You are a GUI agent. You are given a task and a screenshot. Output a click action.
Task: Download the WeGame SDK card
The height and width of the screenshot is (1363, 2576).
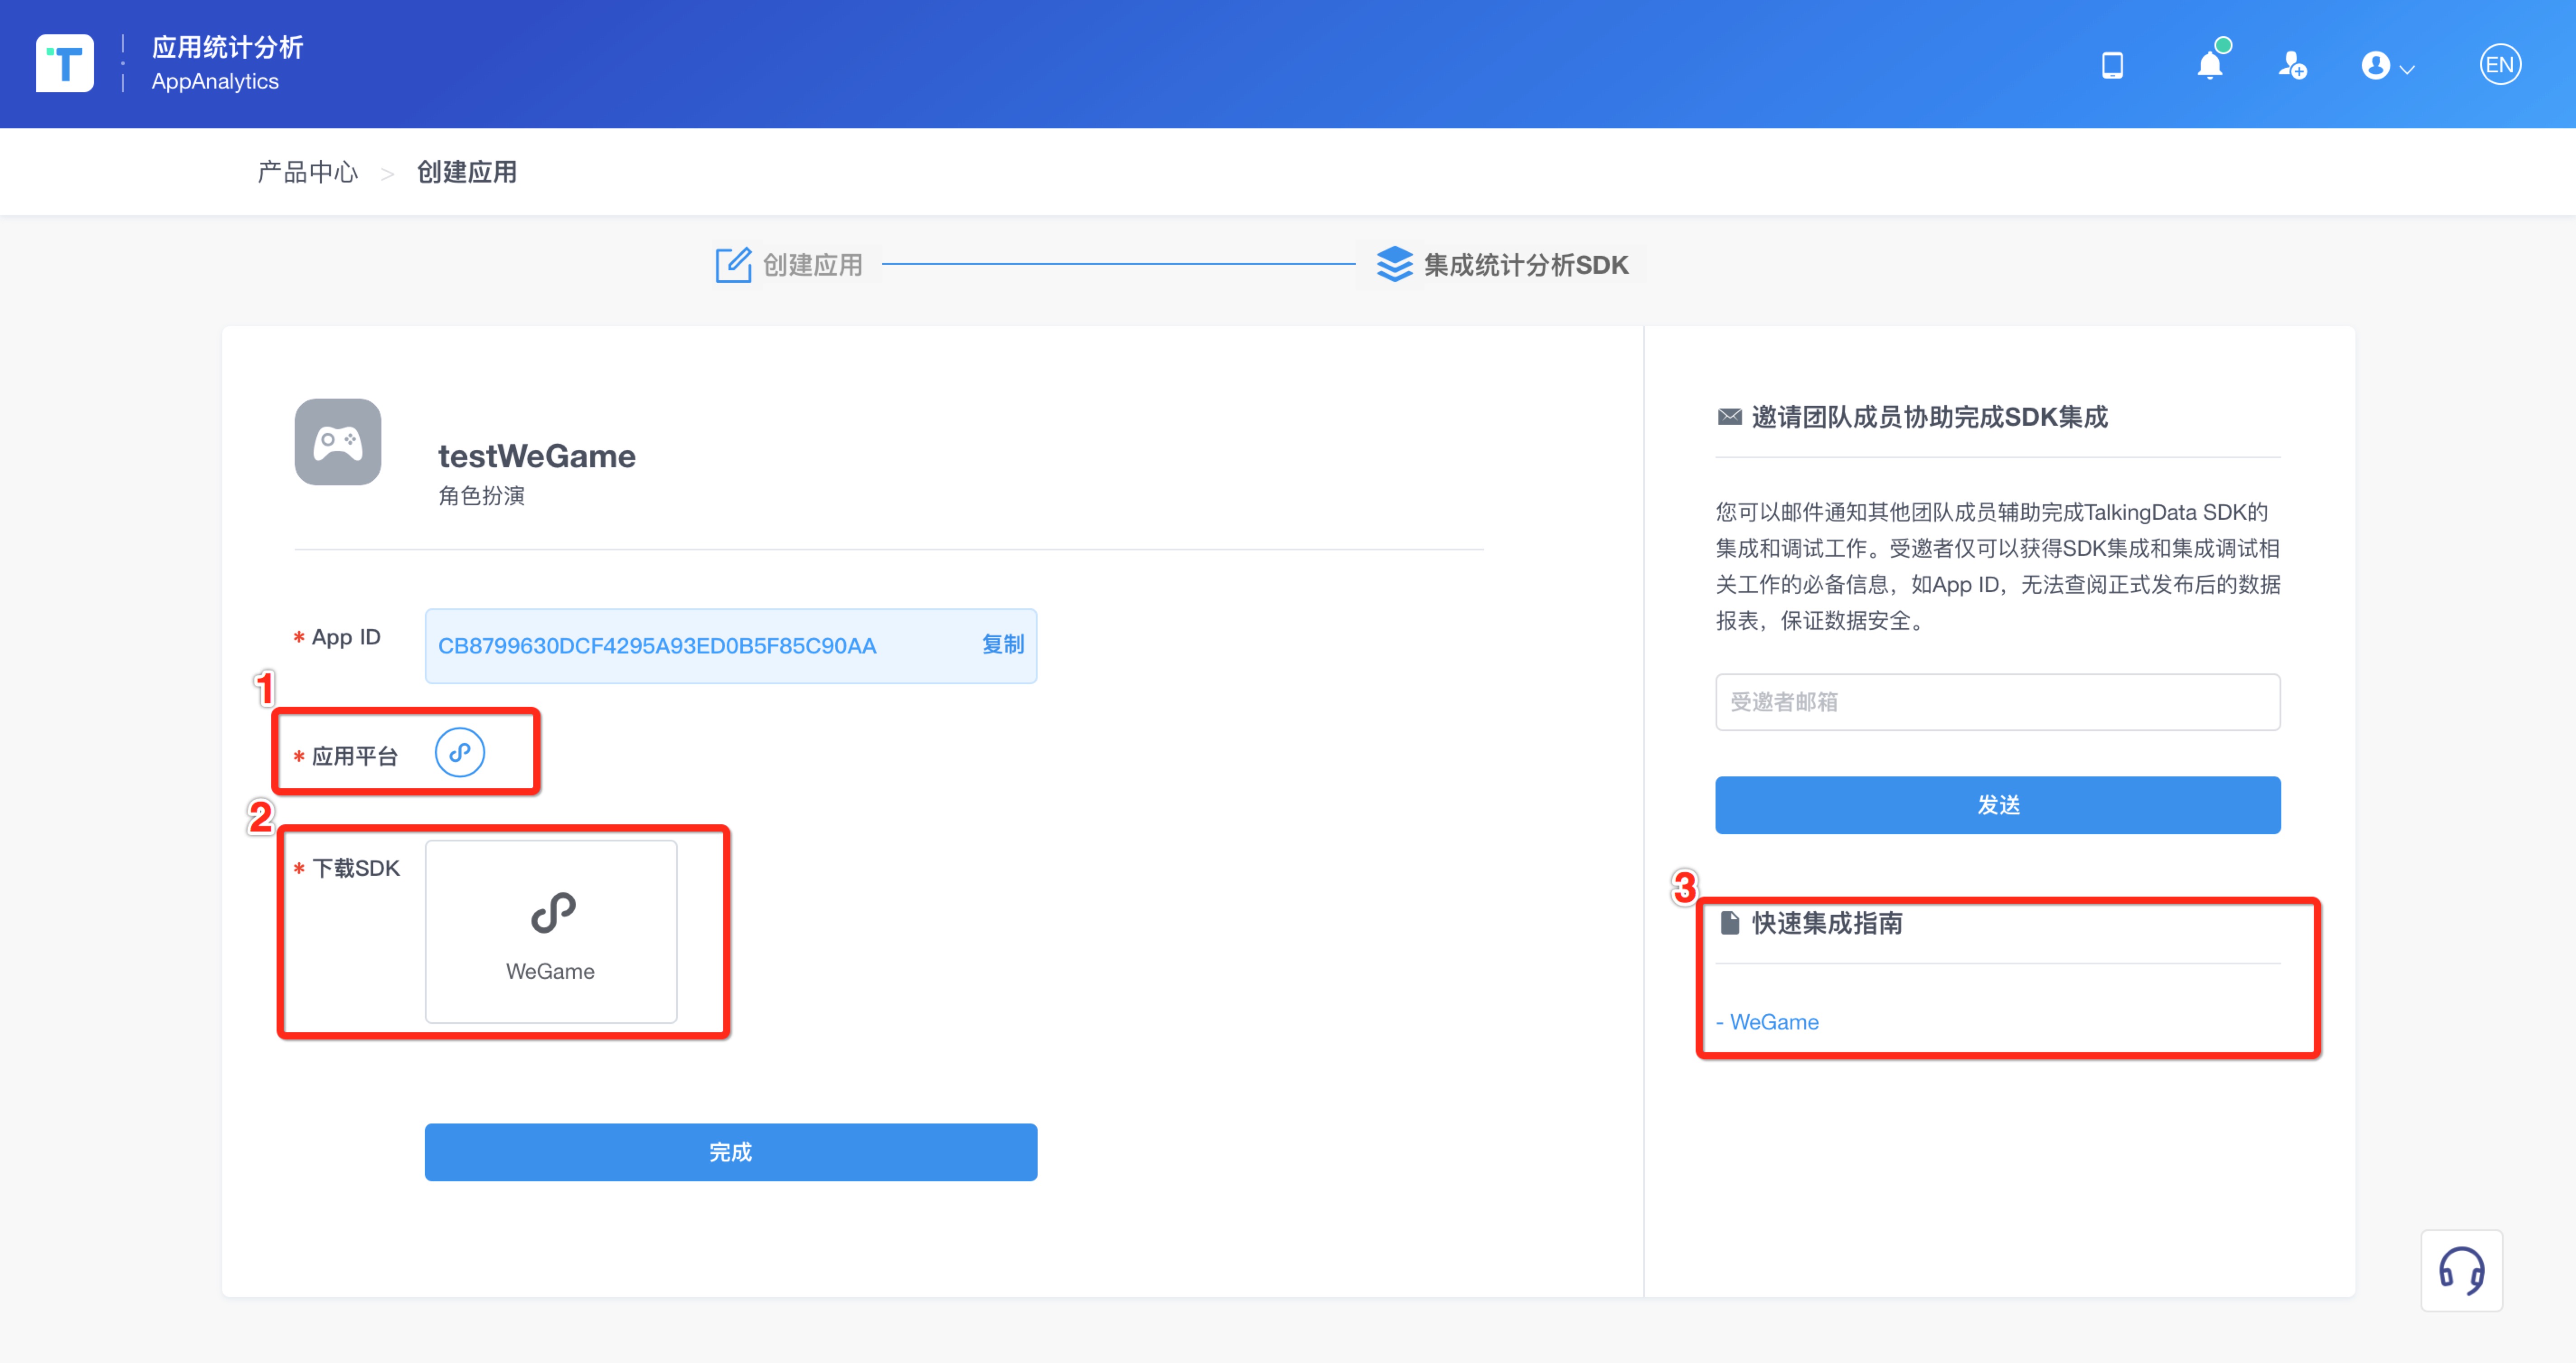(551, 931)
